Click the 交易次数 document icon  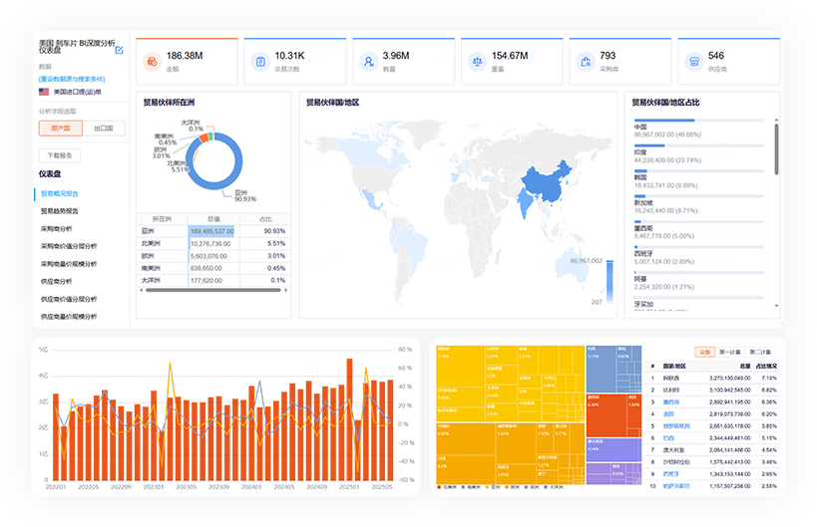(x=259, y=62)
